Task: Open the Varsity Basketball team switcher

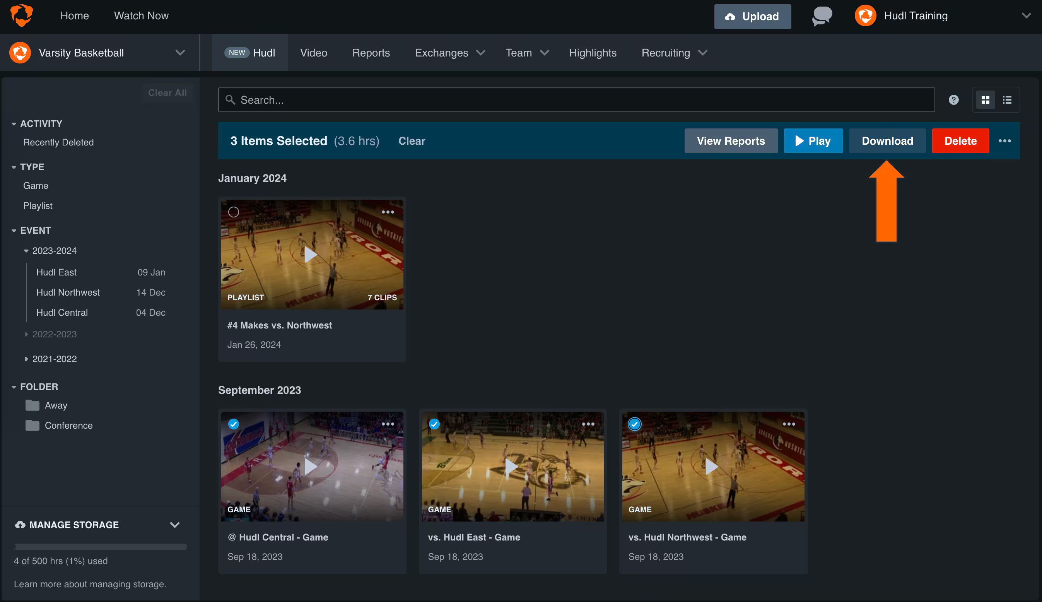Action: [180, 53]
